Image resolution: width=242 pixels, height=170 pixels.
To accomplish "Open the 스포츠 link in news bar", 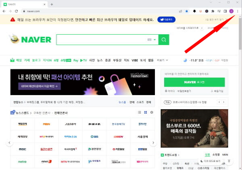I will click(140, 102).
